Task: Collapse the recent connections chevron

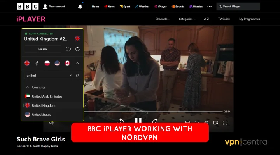Action: [77, 63]
